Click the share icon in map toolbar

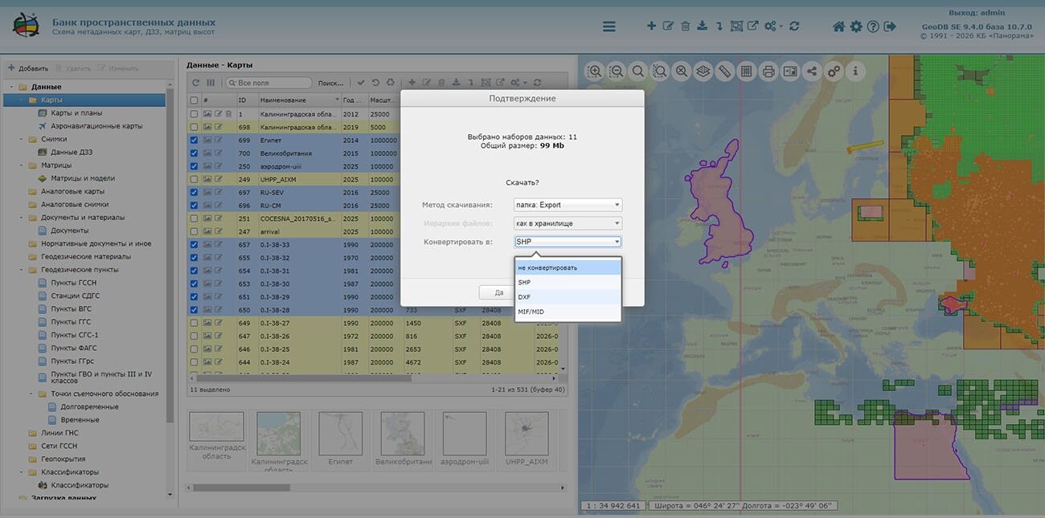[x=812, y=71]
